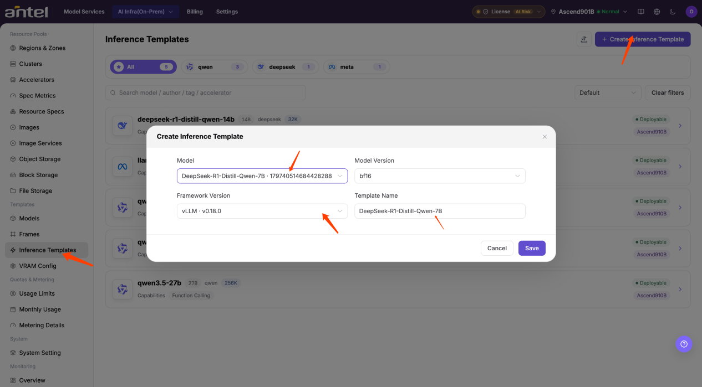Open the Settings menu
This screenshot has height=387, width=702.
[x=227, y=12]
